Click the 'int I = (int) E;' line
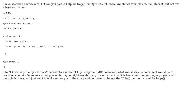Viewport: 182px width, 102px height. (13, 29)
